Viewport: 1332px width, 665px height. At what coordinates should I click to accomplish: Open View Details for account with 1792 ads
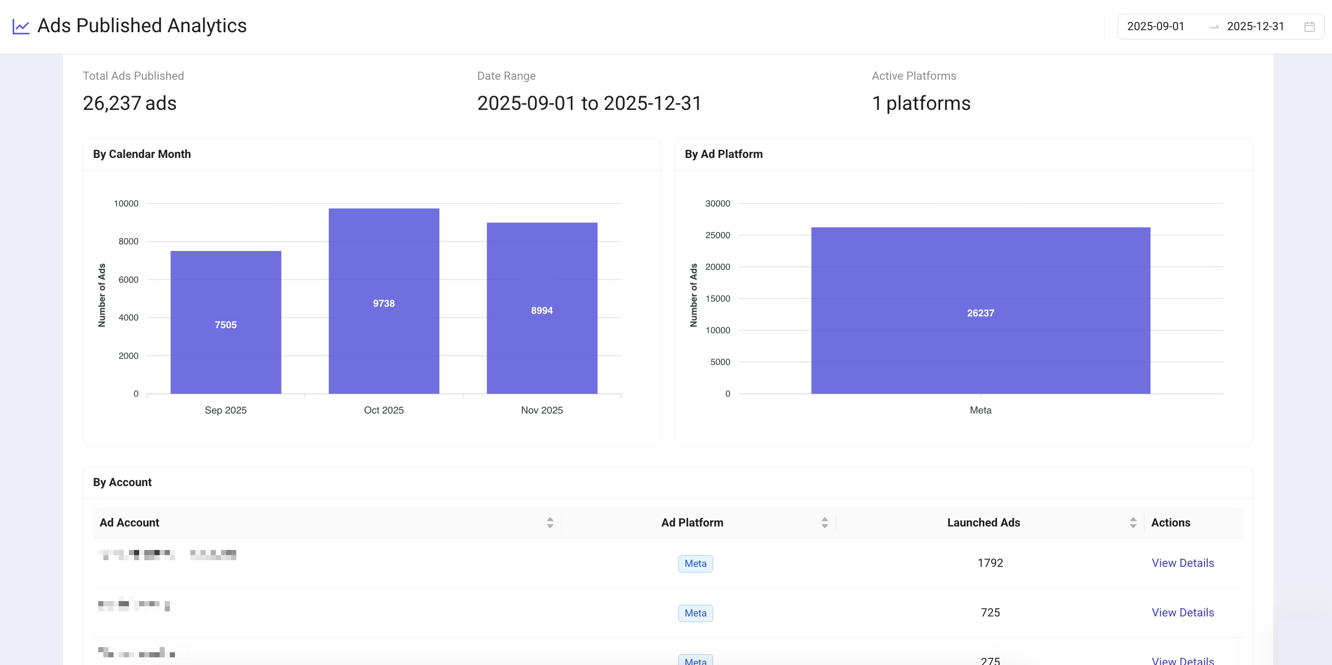pyautogui.click(x=1182, y=563)
